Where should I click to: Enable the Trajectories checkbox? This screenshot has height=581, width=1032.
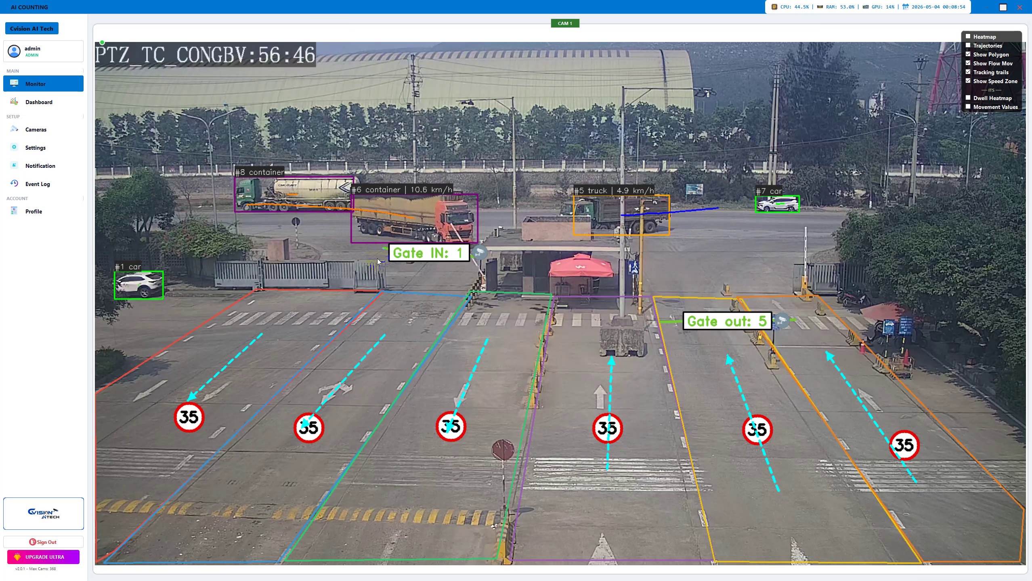(x=968, y=45)
